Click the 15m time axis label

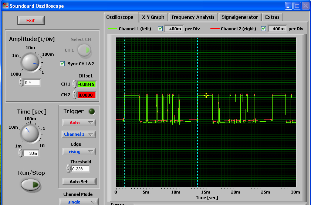click(x=206, y=192)
